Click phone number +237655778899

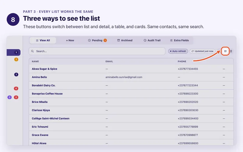click(x=188, y=127)
